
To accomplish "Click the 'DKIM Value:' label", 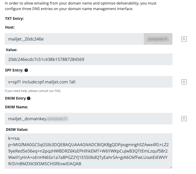I will pyautogui.click(x=17, y=130).
